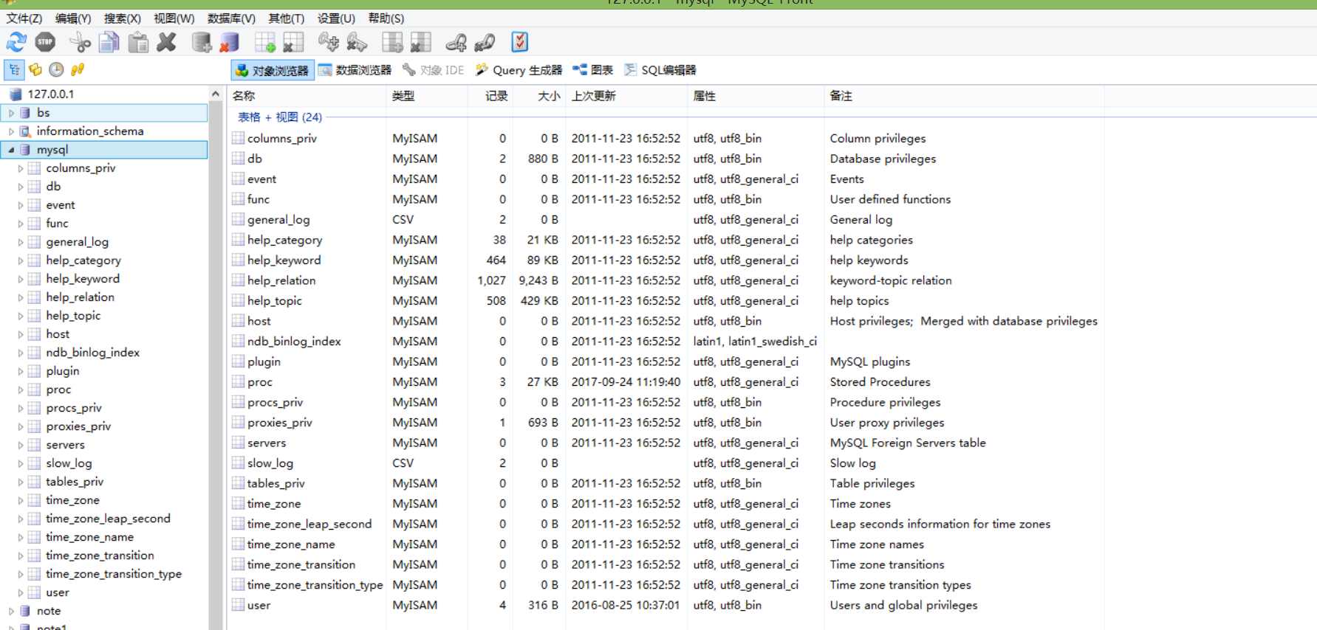This screenshot has height=630, width=1317.
Task: Sort by 名称 column header
Action: point(307,96)
